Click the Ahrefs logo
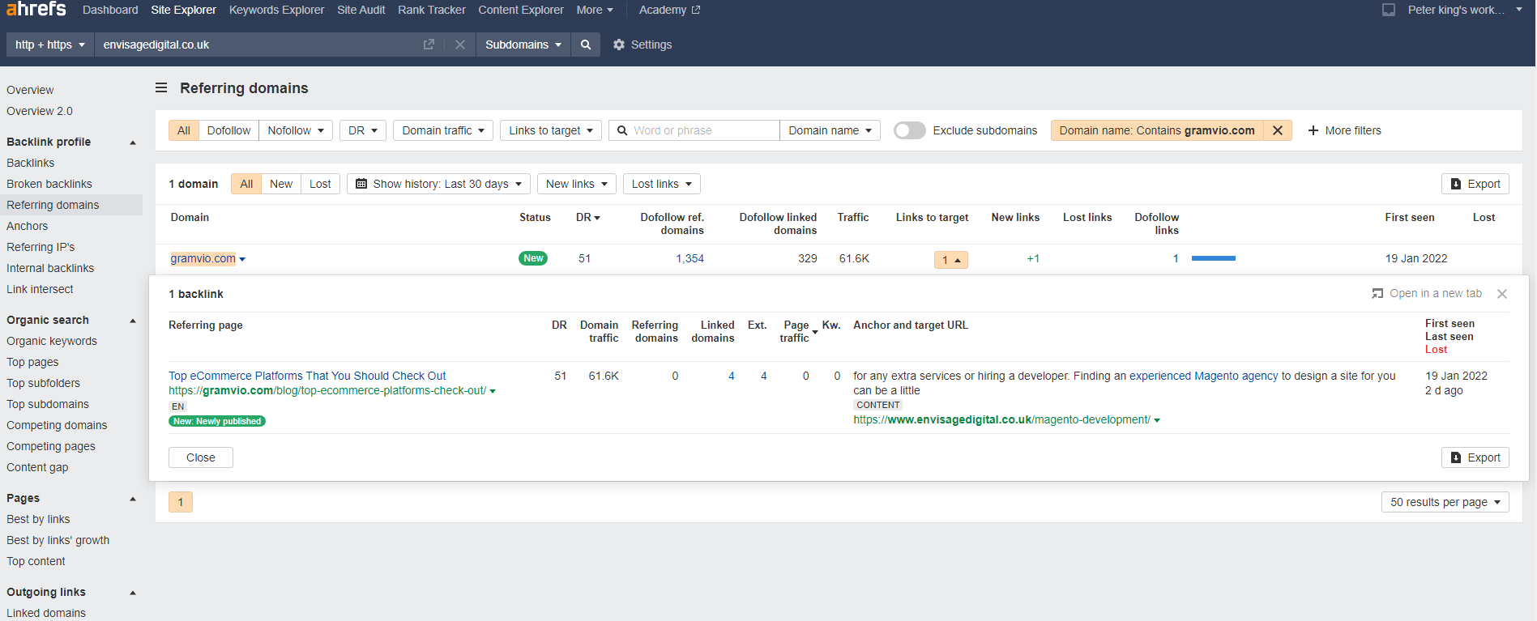 point(36,9)
